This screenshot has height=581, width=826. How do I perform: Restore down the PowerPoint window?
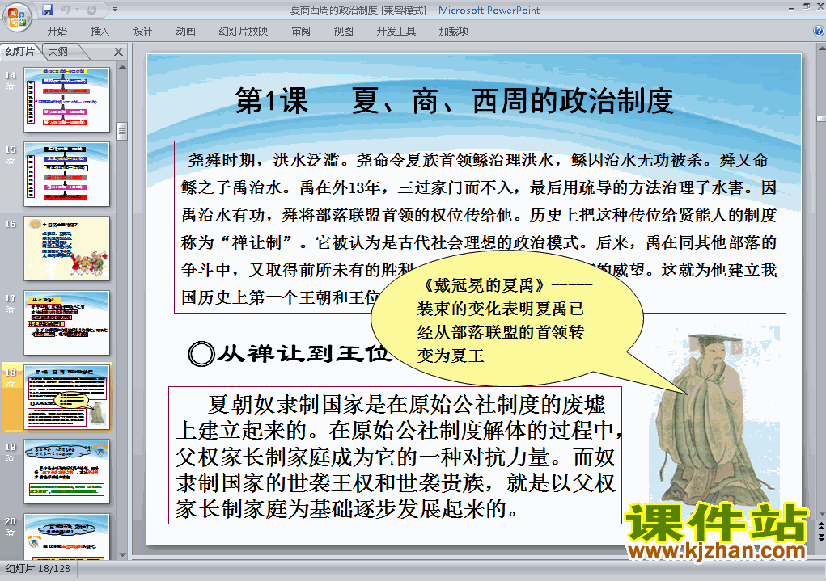[806, 7]
